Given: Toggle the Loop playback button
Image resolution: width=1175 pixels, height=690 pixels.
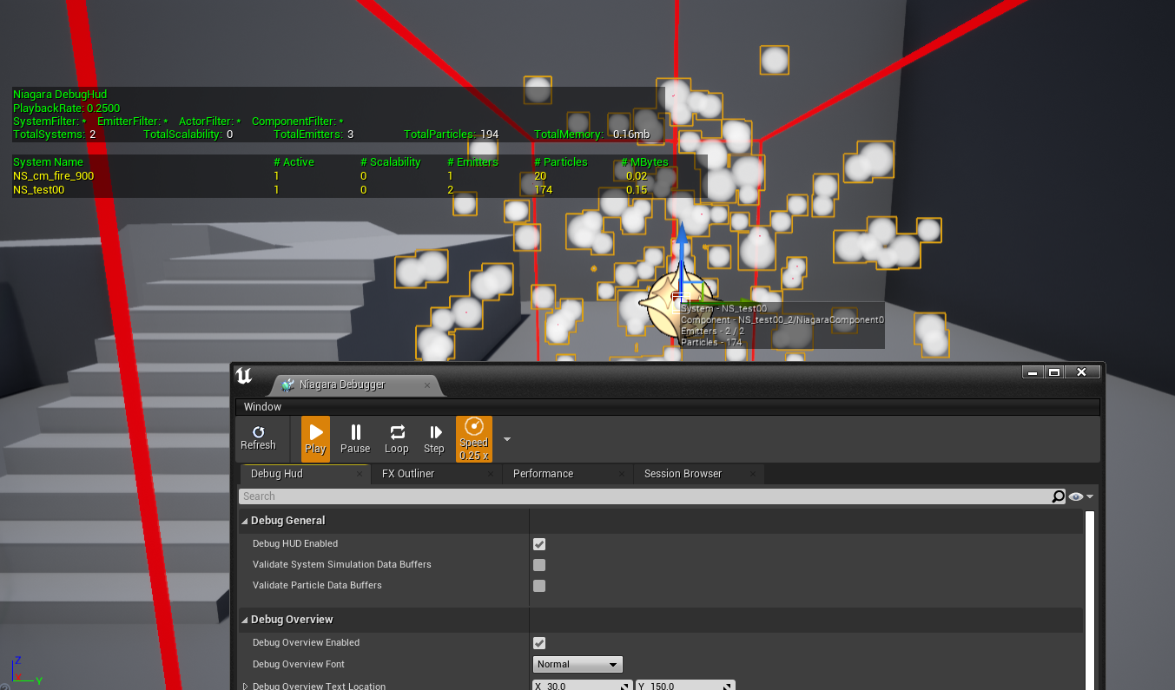Looking at the screenshot, I should pyautogui.click(x=397, y=439).
